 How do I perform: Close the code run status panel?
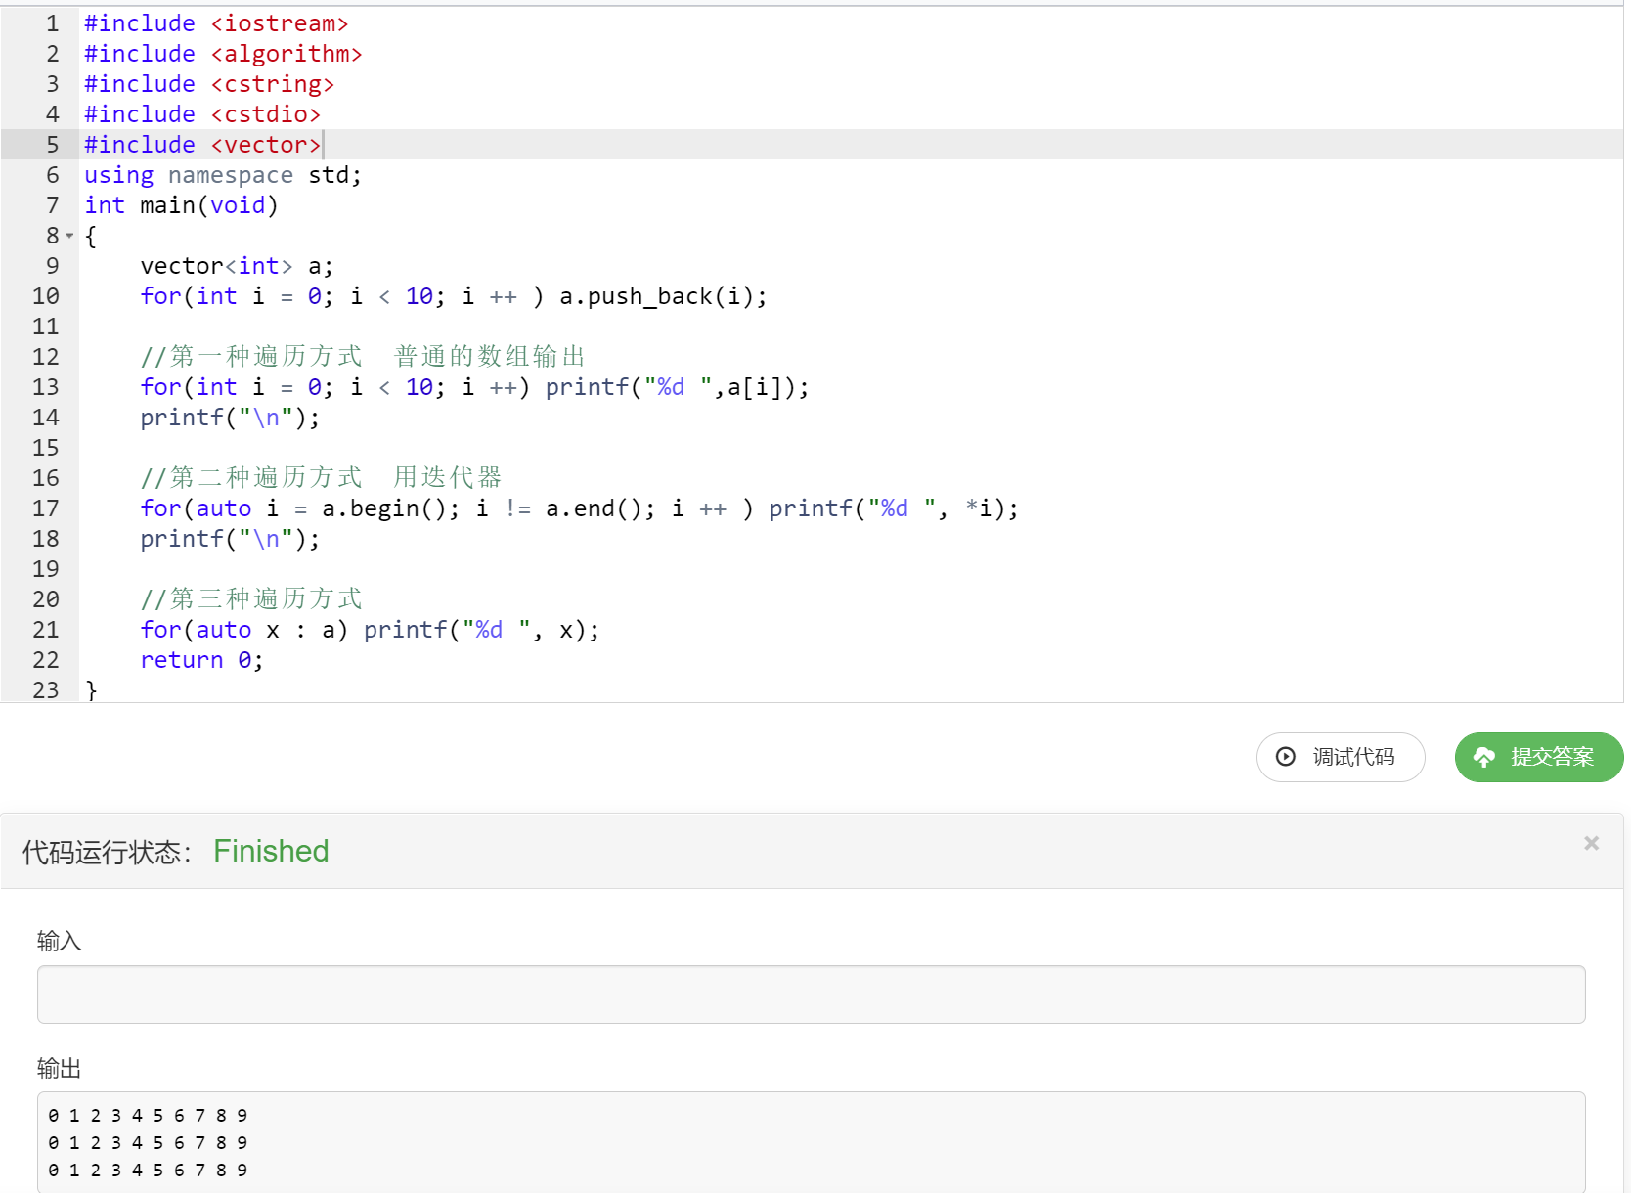(x=1591, y=843)
